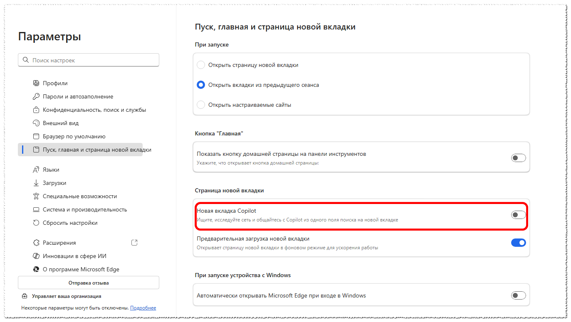The height and width of the screenshot is (322, 571).
Task: Click the Управляет ваша организация text
Action: pos(67,296)
